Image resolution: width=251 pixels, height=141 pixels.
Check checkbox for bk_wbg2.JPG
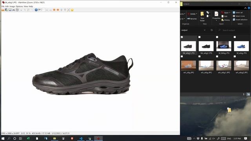pyautogui.click(x=200, y=37)
